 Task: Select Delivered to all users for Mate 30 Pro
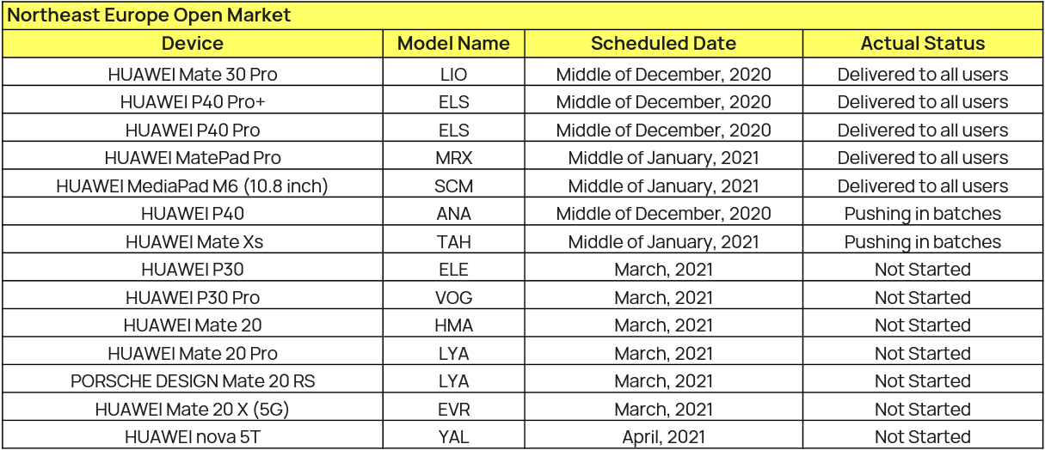923,74
